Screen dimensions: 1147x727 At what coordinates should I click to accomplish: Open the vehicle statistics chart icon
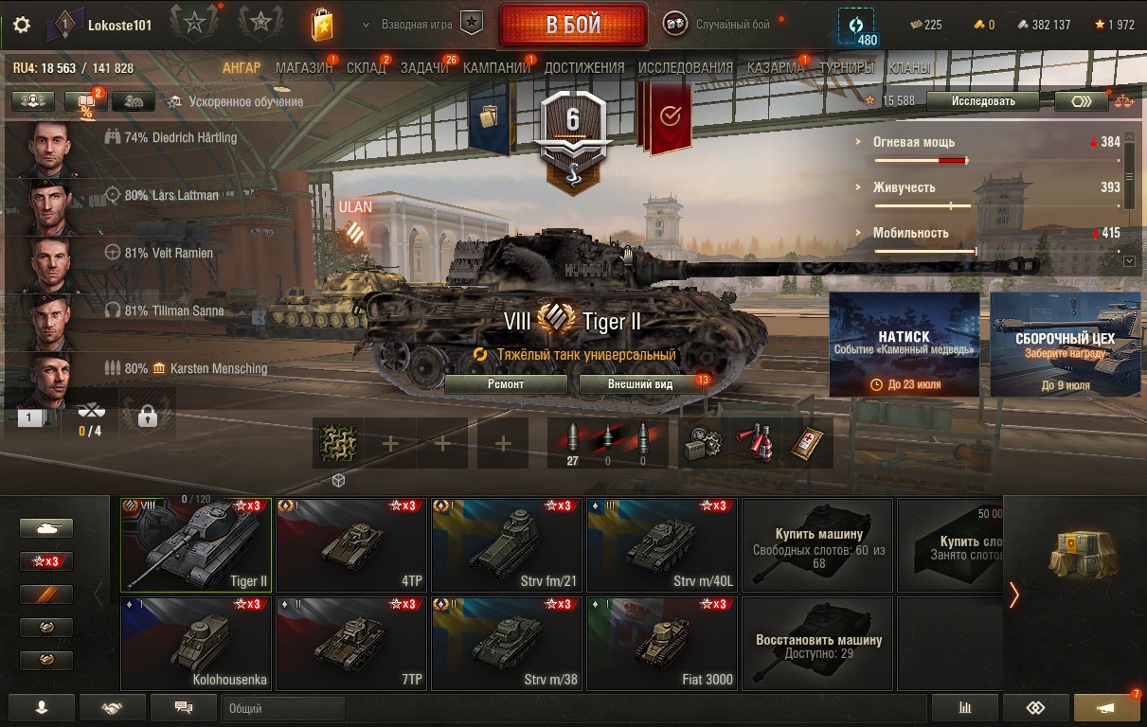pos(965,708)
